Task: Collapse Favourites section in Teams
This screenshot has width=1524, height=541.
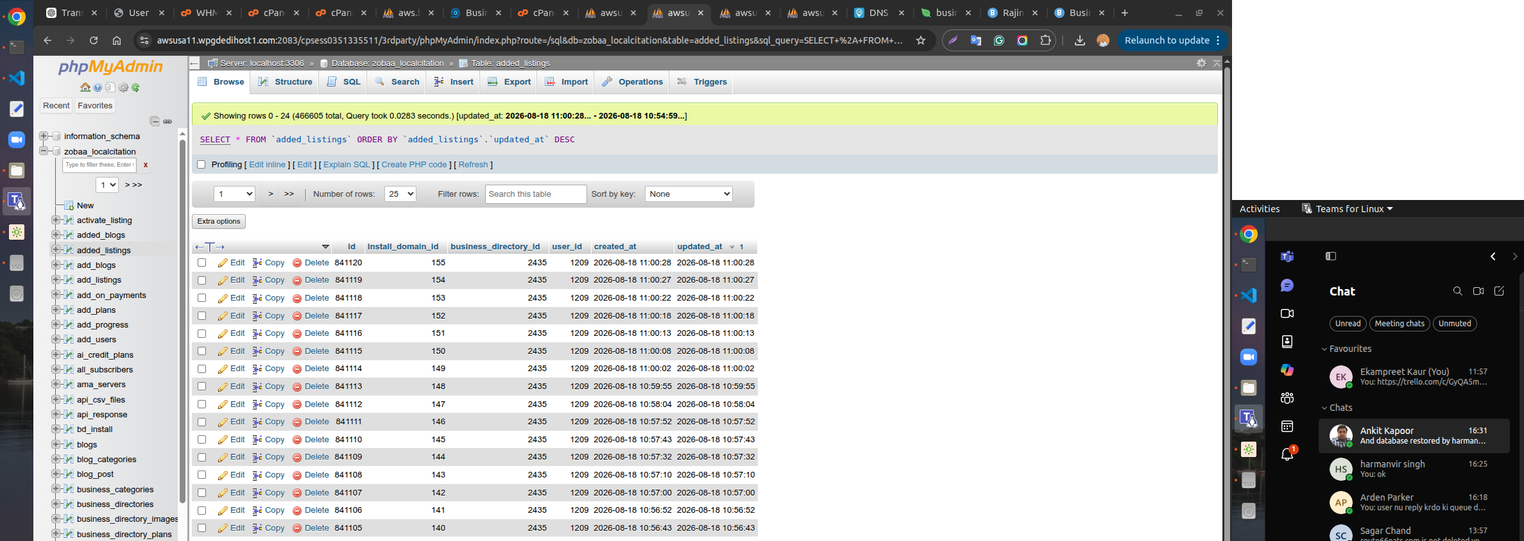Action: tap(1324, 349)
